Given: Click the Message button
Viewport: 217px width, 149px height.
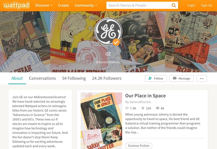Looking at the screenshot, I should [182, 78].
